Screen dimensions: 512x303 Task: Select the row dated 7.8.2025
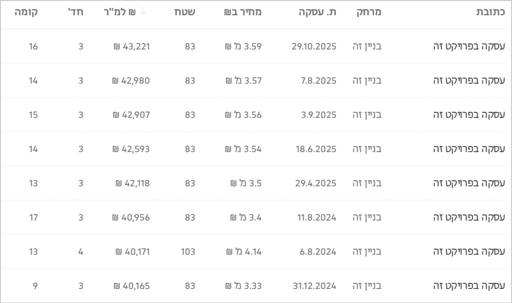pos(320,80)
